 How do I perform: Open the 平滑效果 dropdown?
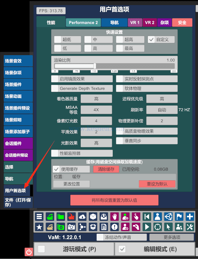pos(96,132)
